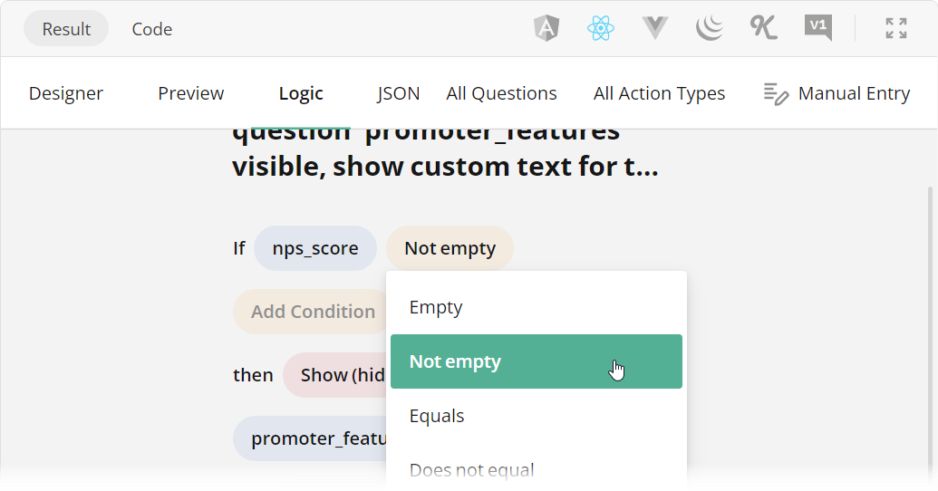Choose the Equals operator option

click(x=536, y=416)
